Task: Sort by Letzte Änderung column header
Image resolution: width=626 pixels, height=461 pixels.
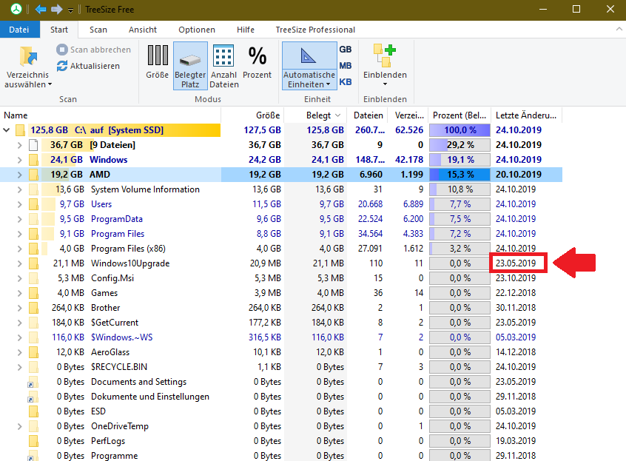Action: 526,115
